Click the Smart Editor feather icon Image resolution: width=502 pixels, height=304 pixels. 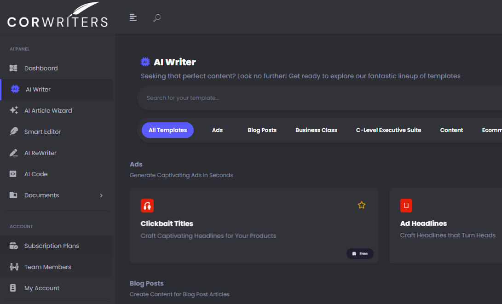(14, 132)
